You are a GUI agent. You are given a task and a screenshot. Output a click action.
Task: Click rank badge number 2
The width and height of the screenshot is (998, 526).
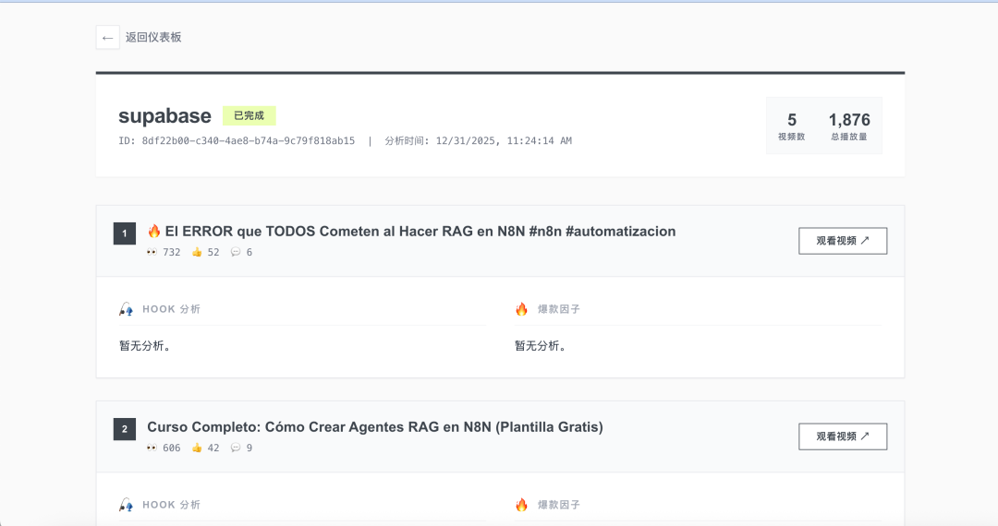[125, 429]
